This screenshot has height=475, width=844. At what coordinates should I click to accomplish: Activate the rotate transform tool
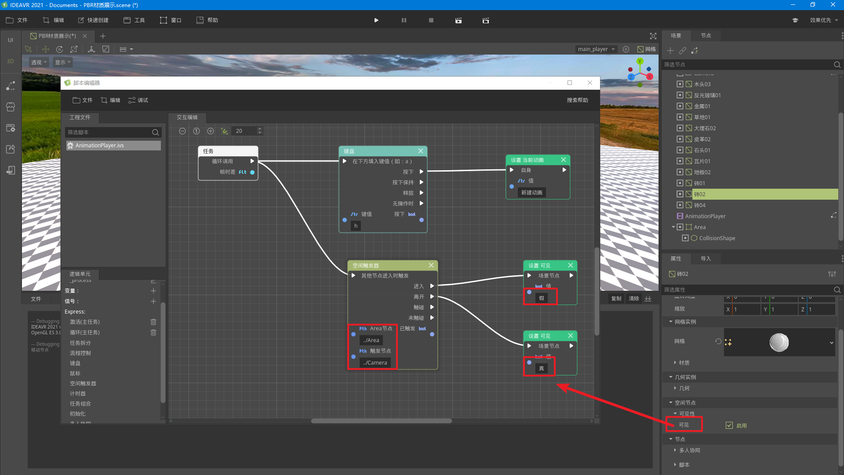(x=60, y=49)
